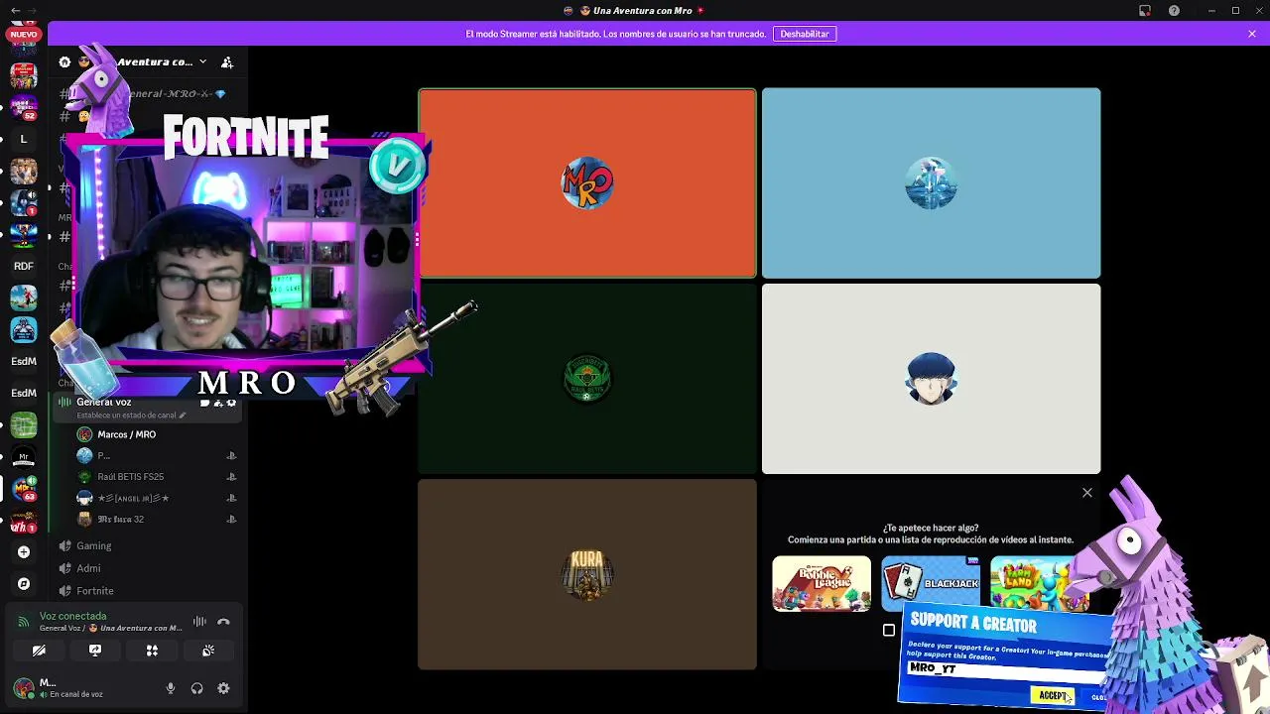Open User Settings gear icon
Image resolution: width=1270 pixels, height=714 pixels.
[x=223, y=688]
